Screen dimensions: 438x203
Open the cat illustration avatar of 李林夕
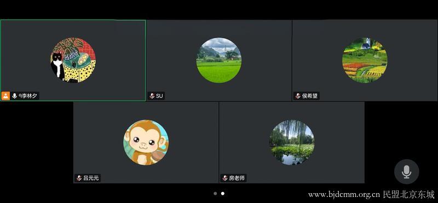click(73, 60)
